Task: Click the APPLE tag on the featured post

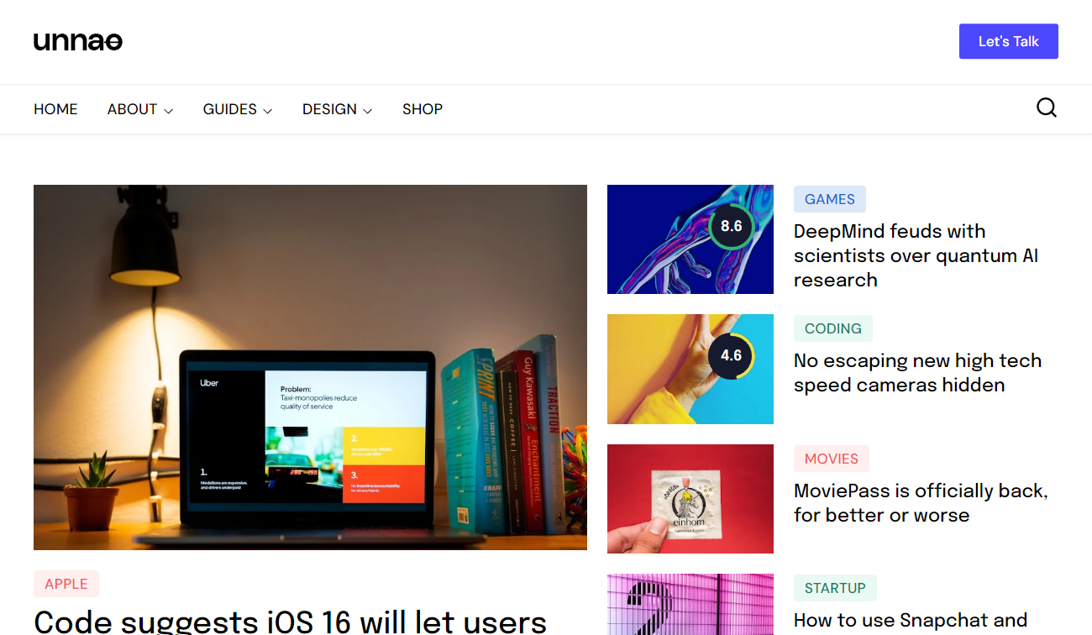Action: click(66, 583)
